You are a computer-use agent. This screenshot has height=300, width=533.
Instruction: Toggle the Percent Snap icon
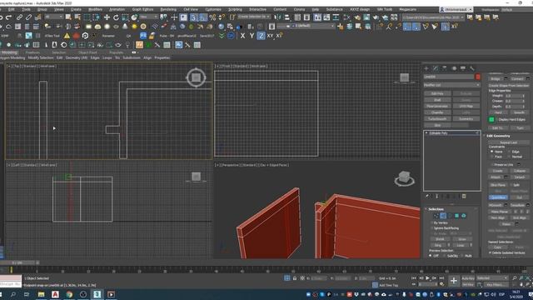point(212,17)
